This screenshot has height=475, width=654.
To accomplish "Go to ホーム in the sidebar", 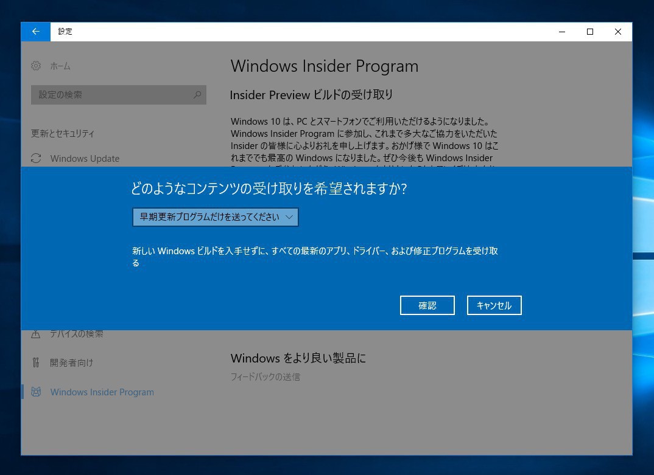I will click(60, 66).
